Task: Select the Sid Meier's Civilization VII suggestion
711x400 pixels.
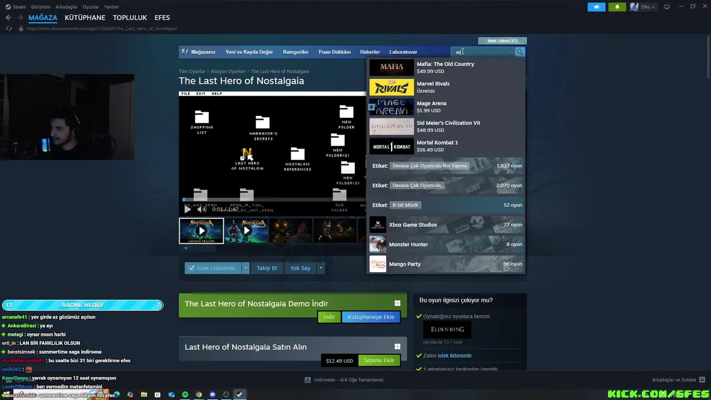Action: tap(445, 126)
